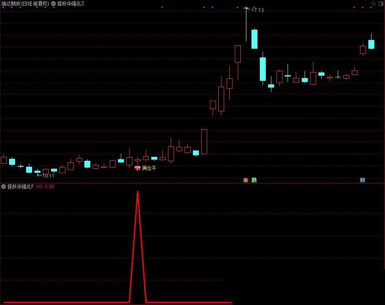
Task: Click the red diamond 满仓干 signal icon
Action: (x=137, y=168)
